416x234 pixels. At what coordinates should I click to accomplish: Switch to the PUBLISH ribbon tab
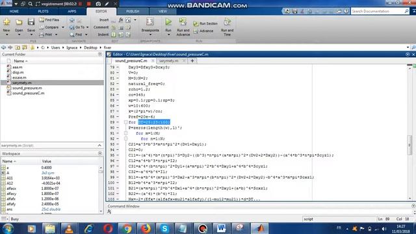[x=133, y=12]
